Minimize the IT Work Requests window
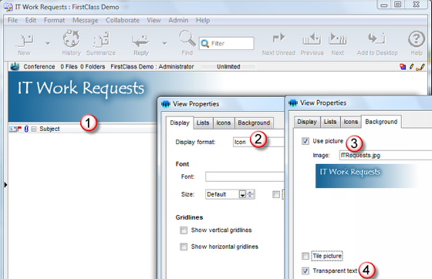Screen dimensions: 432x279 pyautogui.click(x=384, y=5)
